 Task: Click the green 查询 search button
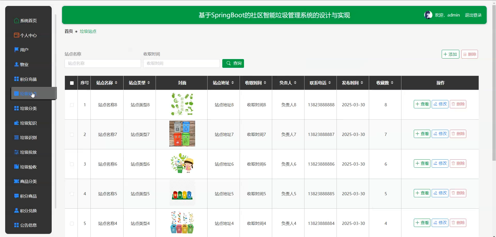[x=233, y=63]
